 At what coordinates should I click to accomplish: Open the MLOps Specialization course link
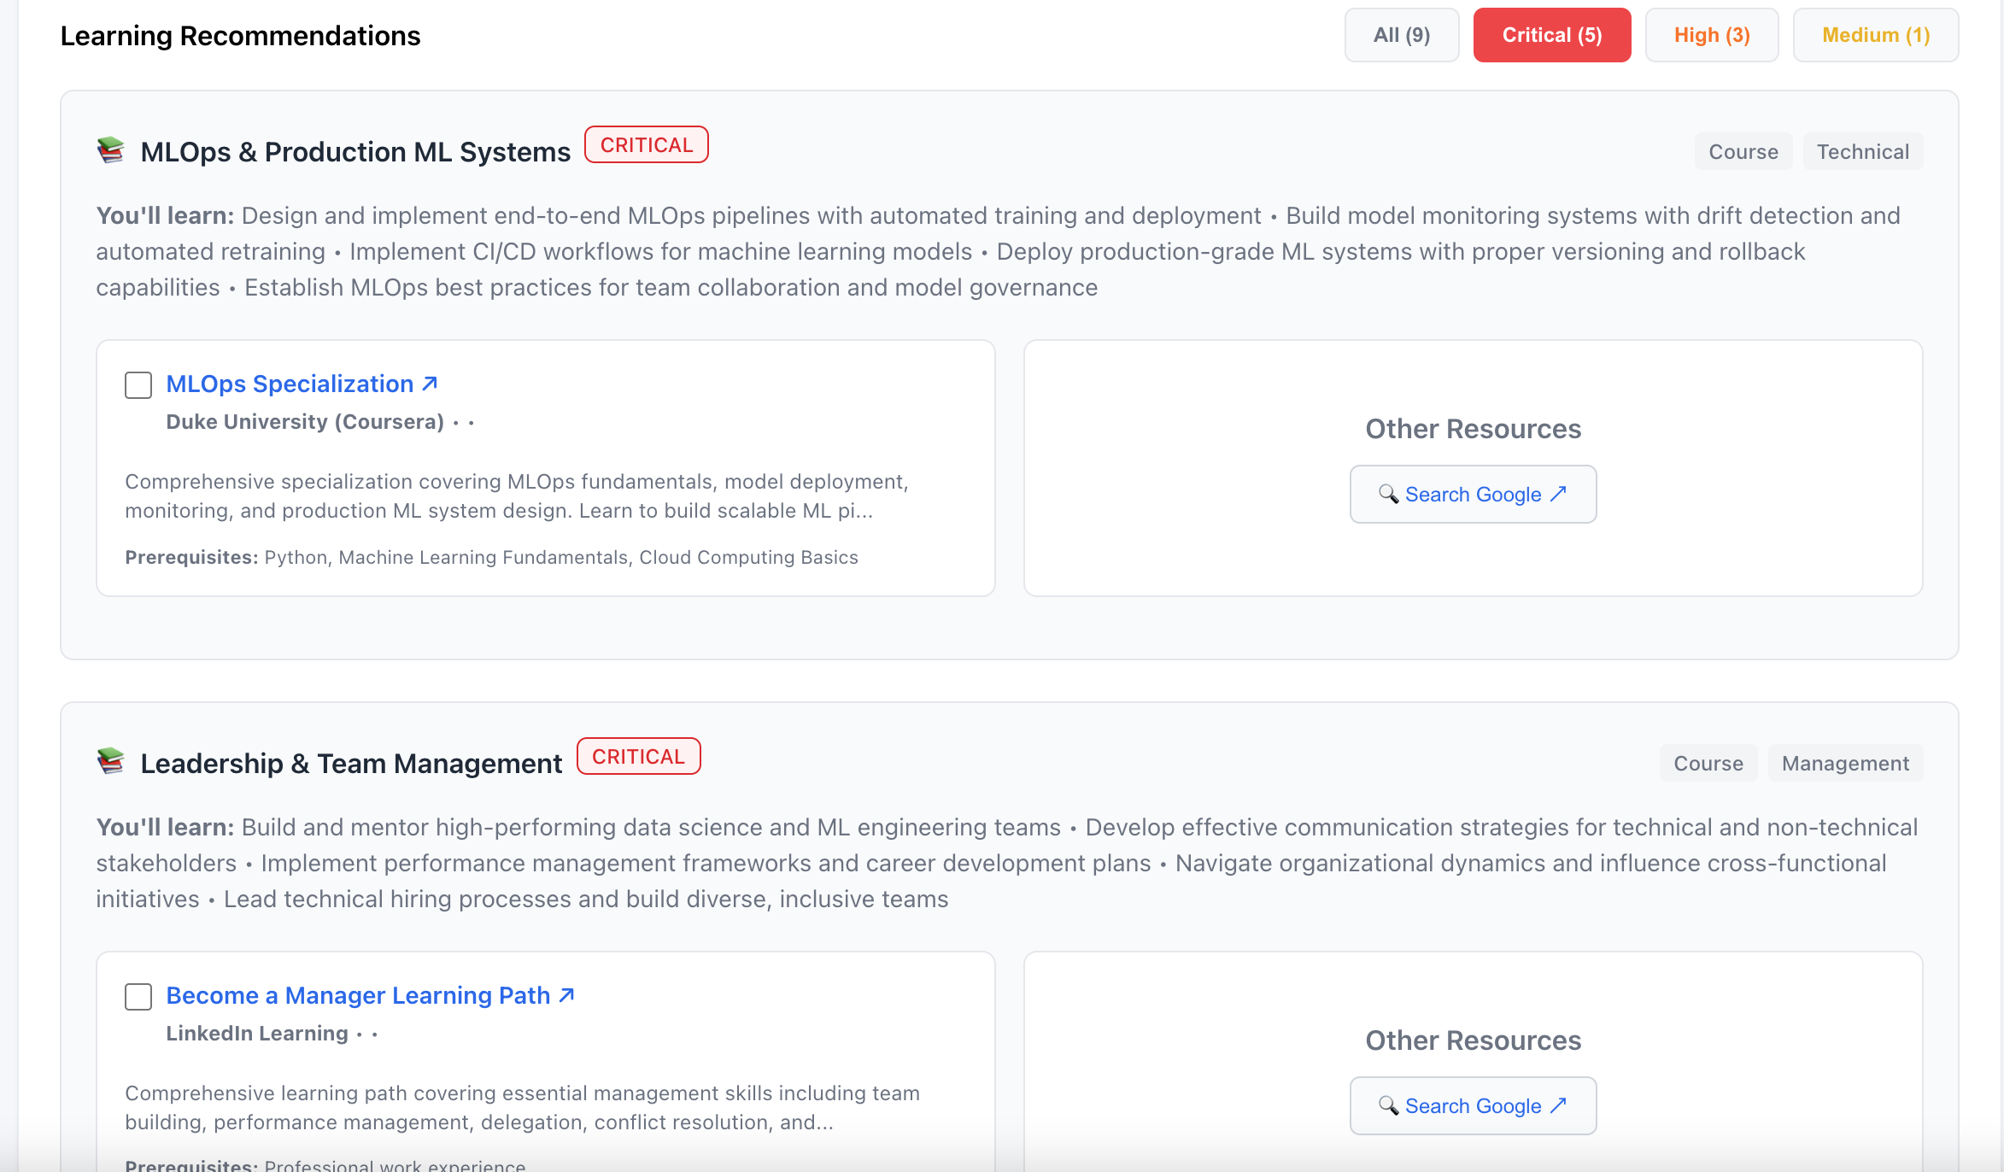pyautogui.click(x=290, y=384)
